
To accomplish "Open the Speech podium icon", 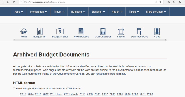I will pyautogui.click(x=121, y=31).
